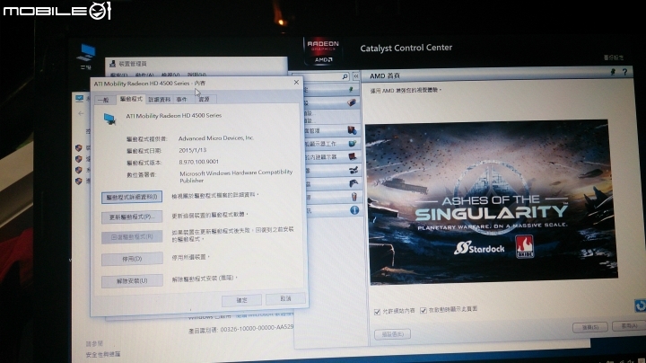Click the 回復驅動程式(R) button
Image resolution: width=646 pixels, height=363 pixels.
(x=132, y=237)
